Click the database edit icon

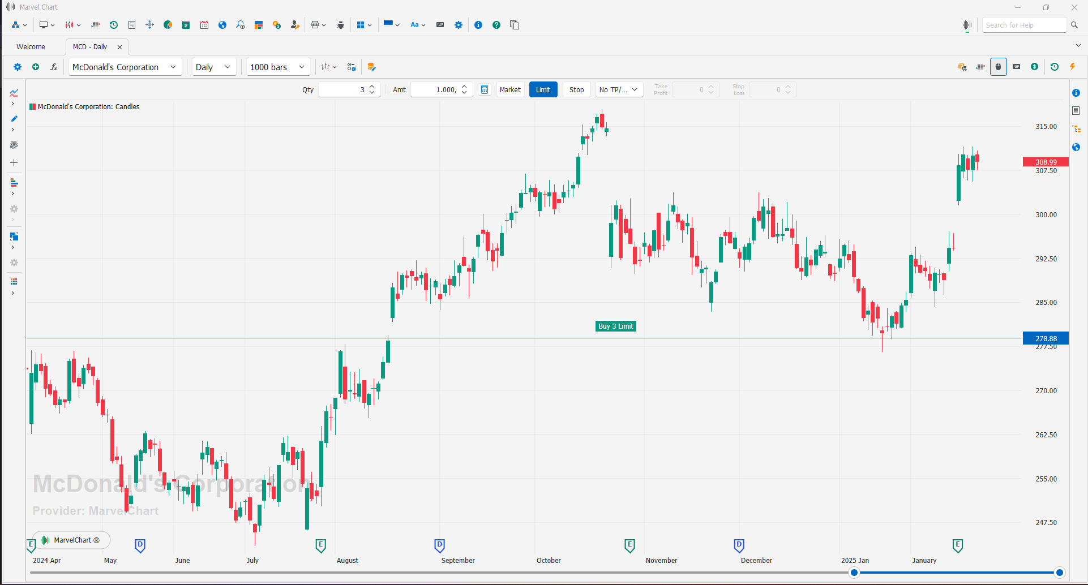(x=371, y=67)
